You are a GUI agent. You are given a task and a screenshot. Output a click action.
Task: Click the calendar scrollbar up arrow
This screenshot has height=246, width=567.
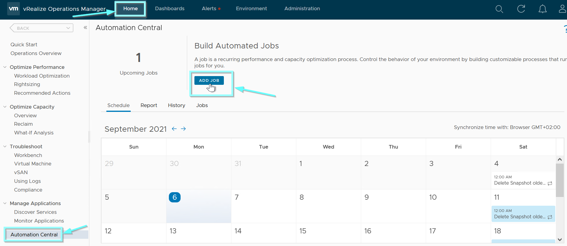559,159
